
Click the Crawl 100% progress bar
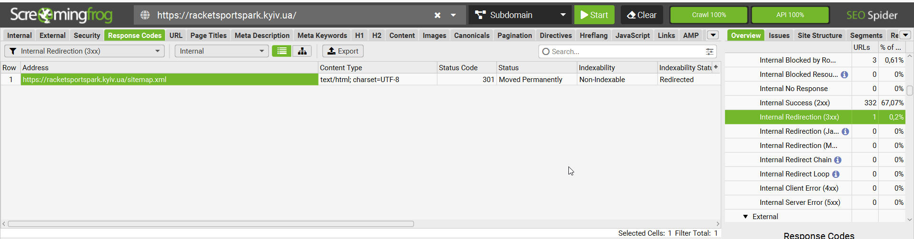[709, 15]
